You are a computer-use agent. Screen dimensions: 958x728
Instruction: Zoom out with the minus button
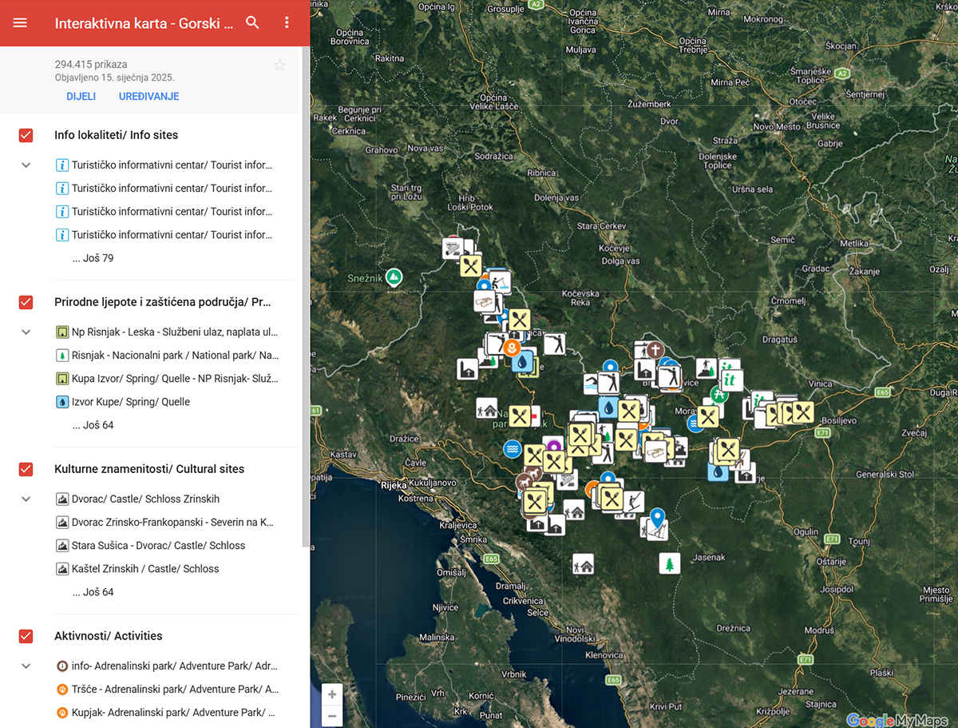coord(332,715)
